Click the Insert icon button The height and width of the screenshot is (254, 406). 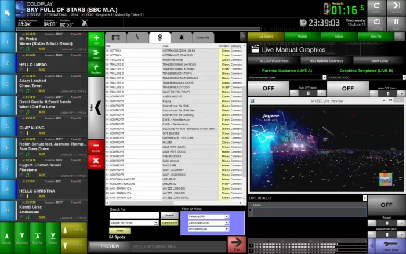(96, 54)
